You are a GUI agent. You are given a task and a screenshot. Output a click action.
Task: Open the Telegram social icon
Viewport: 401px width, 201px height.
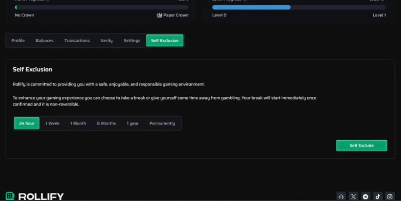coord(365,196)
